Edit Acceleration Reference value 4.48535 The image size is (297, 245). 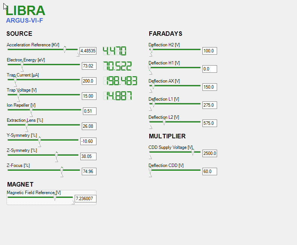(88, 51)
